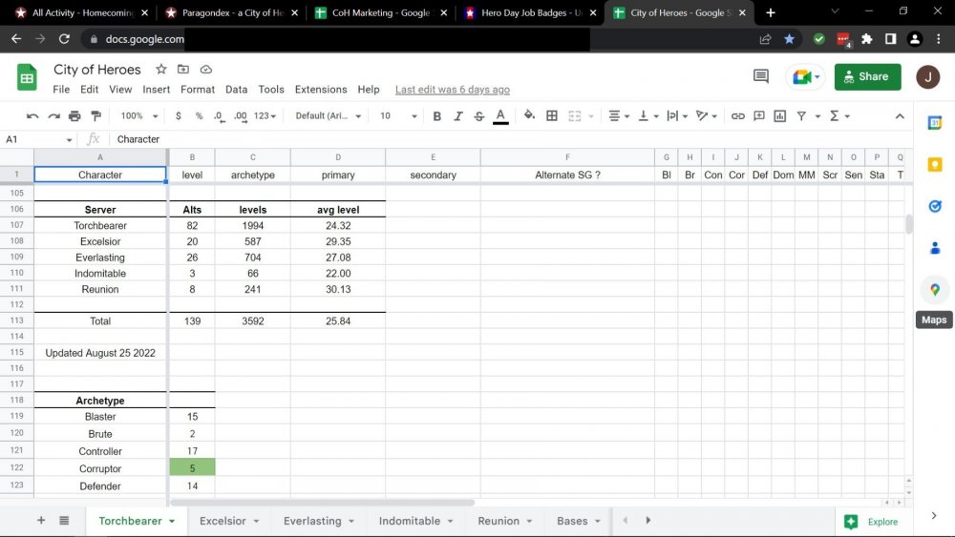Toggle strikethrough formatting
The height and width of the screenshot is (537, 955).
tap(478, 115)
